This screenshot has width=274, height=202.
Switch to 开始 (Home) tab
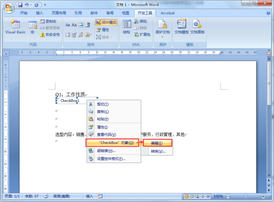24,13
